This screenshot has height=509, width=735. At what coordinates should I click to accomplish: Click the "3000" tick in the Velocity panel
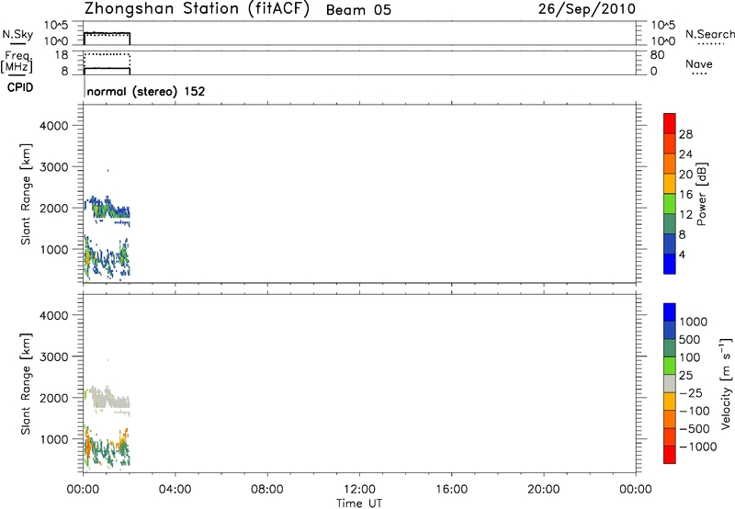click(53, 356)
